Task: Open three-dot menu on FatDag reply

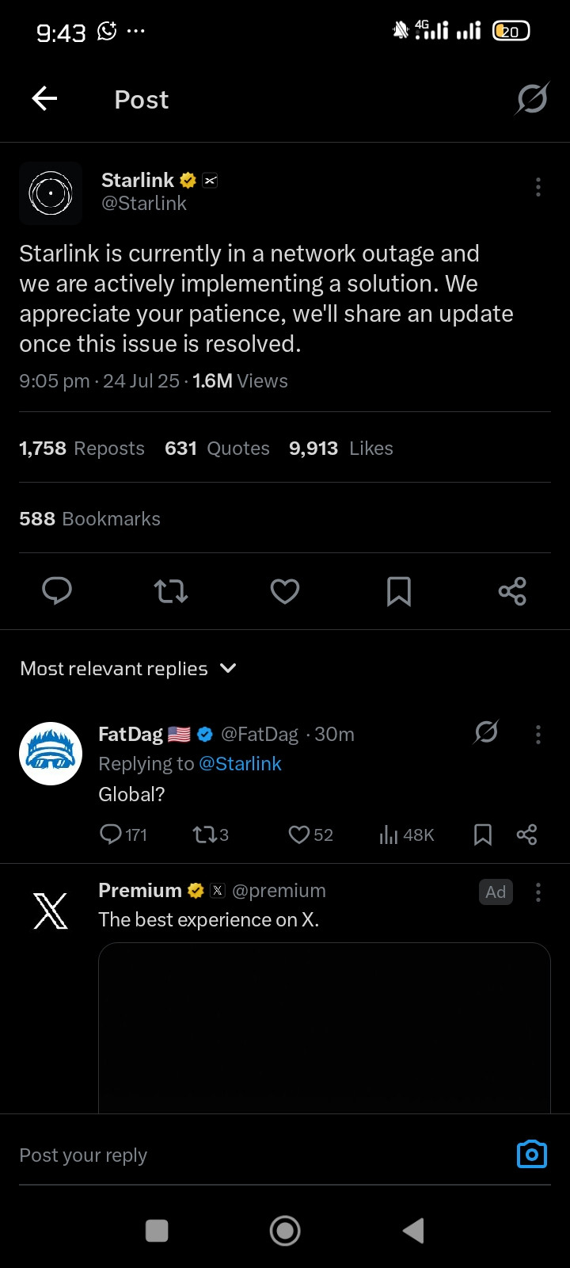Action: 538,735
